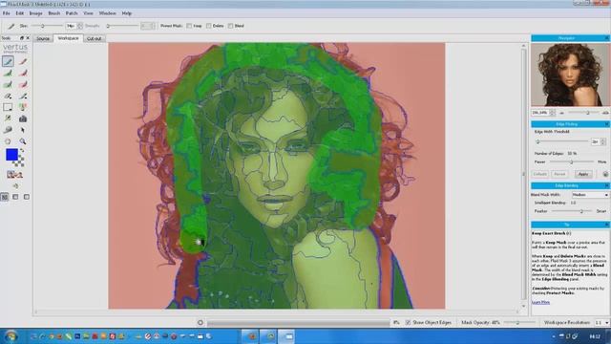Image resolution: width=611 pixels, height=344 pixels.
Task: Open the Workspace Resolution dropdown
Action: [x=601, y=323]
